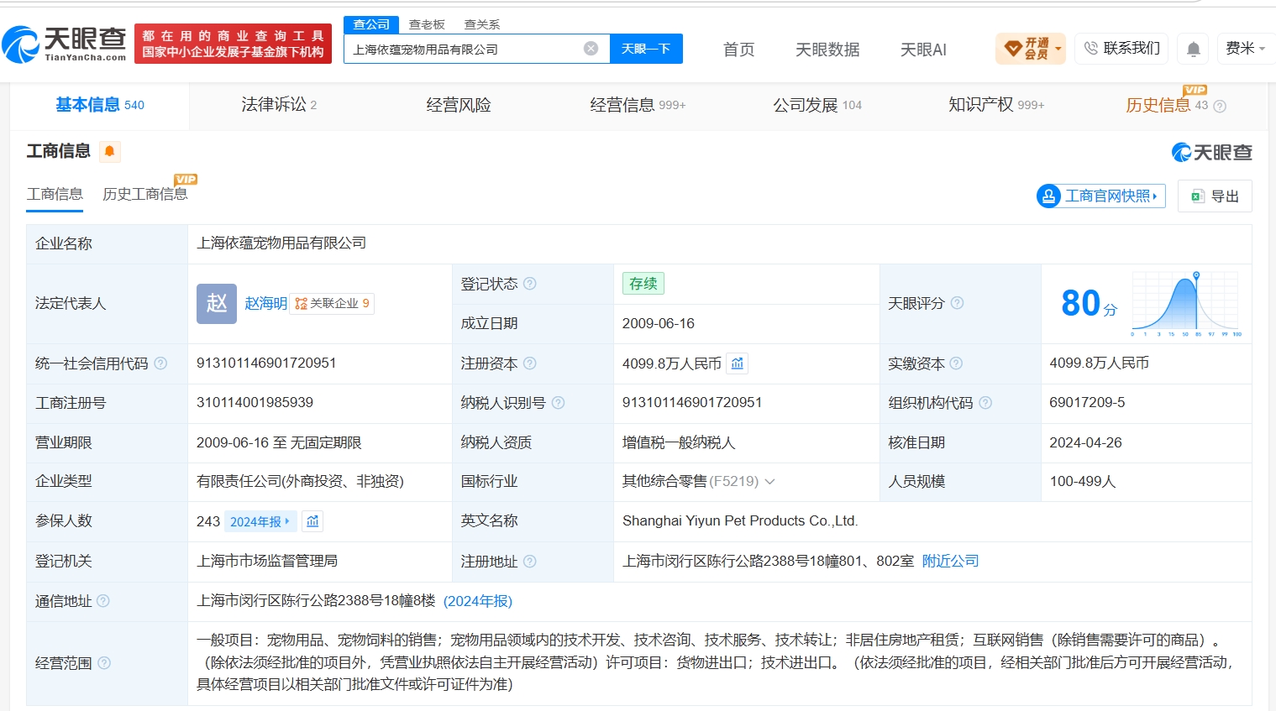
Task: Expand the 其他综合零售 industry dropdown
Action: 769,482
